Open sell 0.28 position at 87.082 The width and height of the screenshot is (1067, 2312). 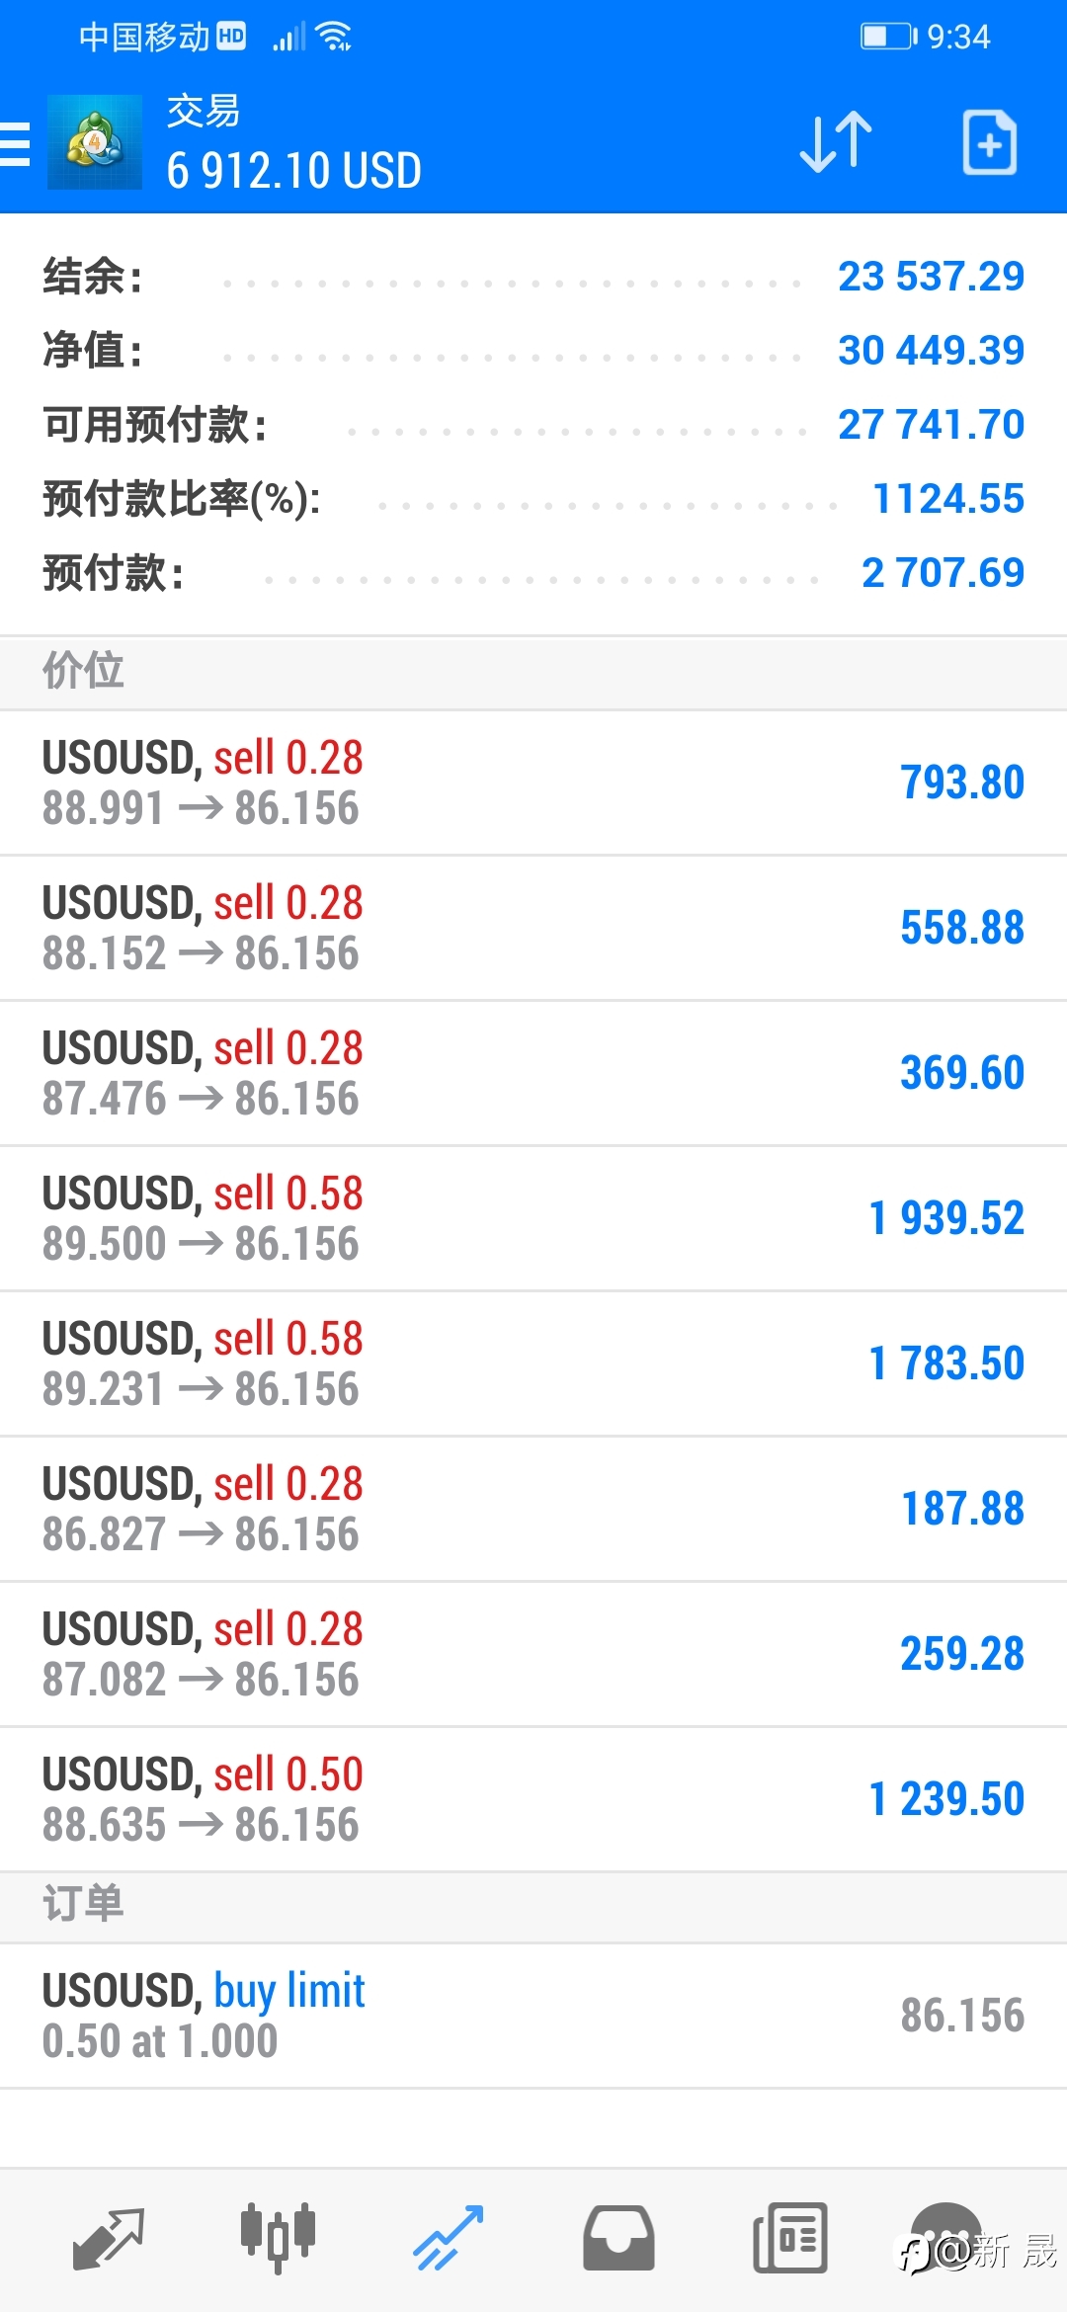point(533,1655)
